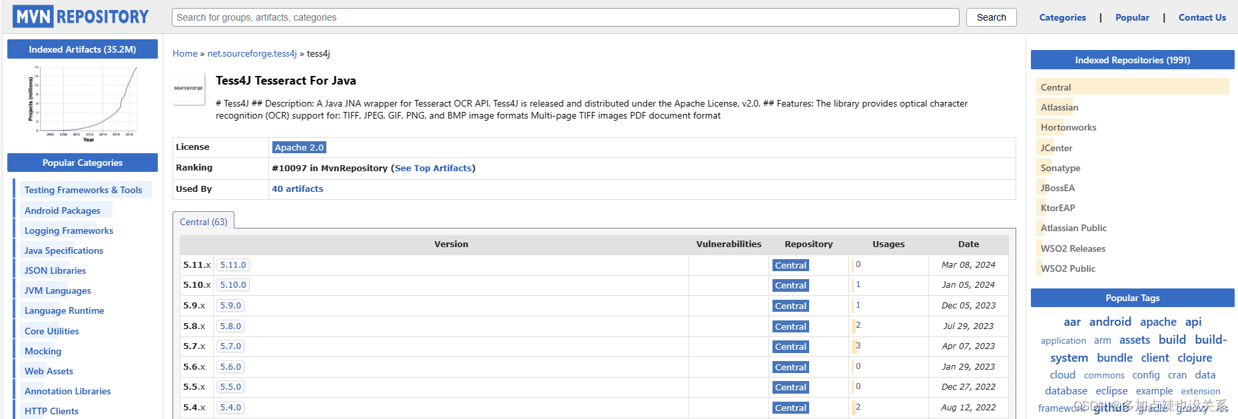Open the Categories top menu
Screen dimensions: 1238x419
pyautogui.click(x=1062, y=17)
